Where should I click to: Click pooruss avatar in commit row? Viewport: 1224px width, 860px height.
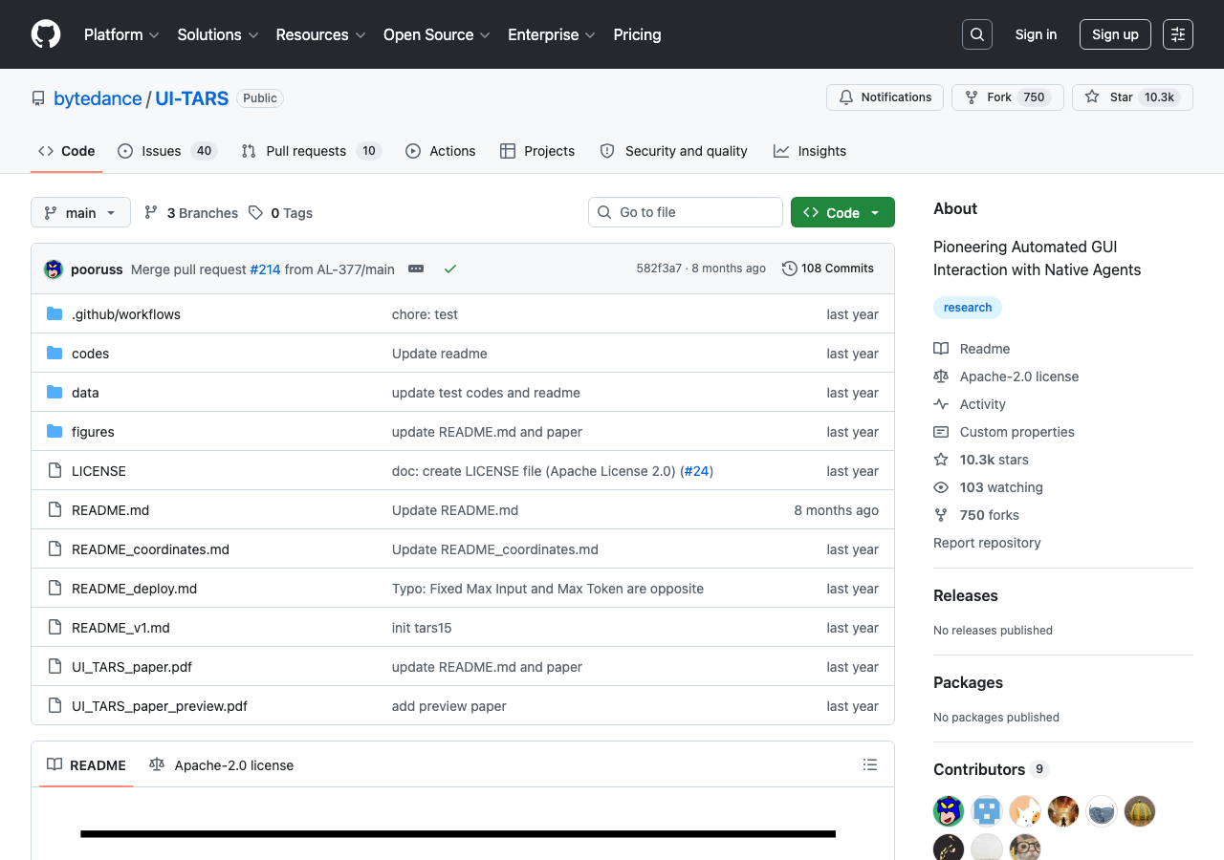click(54, 269)
